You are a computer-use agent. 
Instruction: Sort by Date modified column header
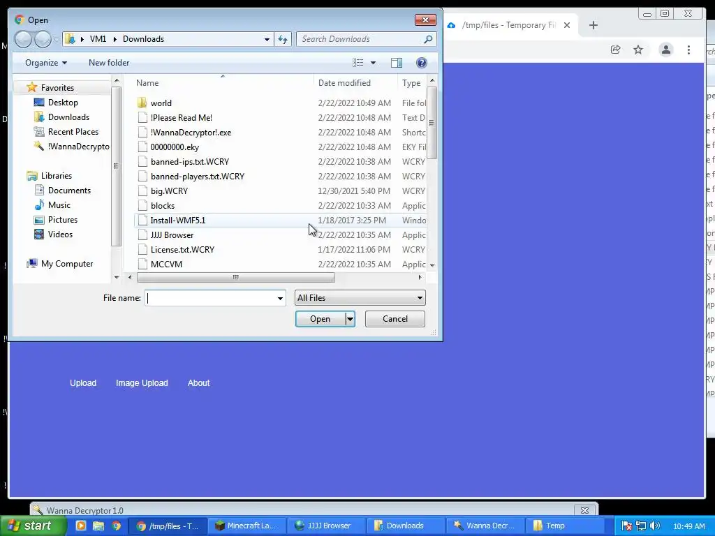coord(344,83)
